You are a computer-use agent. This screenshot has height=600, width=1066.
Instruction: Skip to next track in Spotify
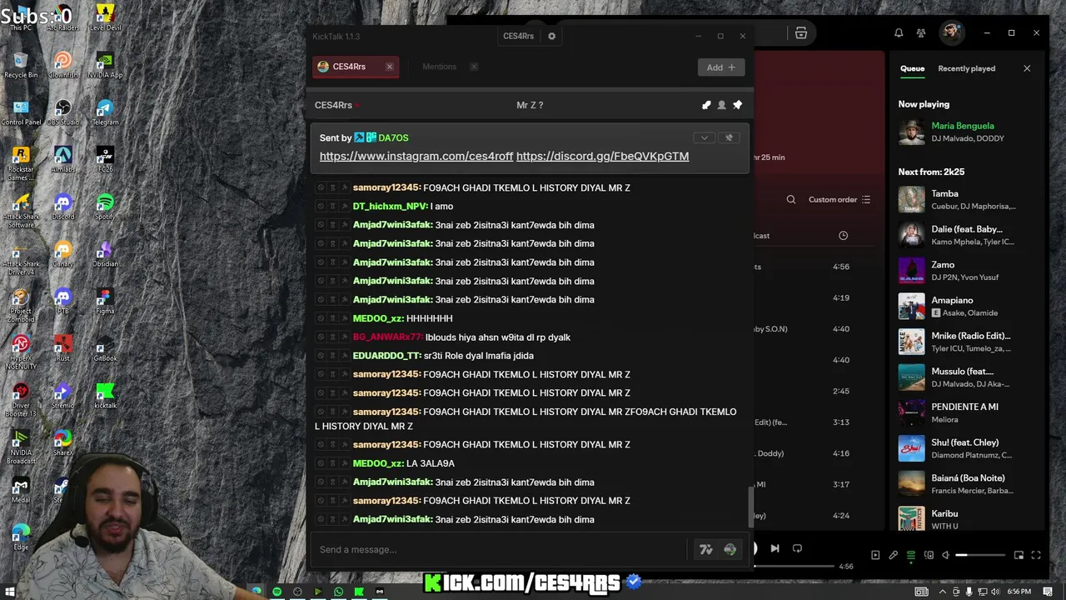[x=775, y=548]
